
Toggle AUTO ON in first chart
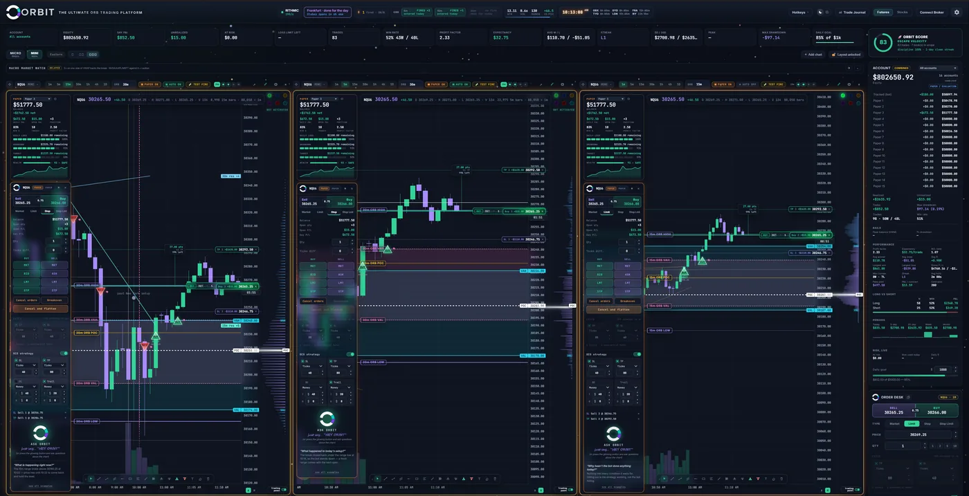pyautogui.click(x=173, y=84)
